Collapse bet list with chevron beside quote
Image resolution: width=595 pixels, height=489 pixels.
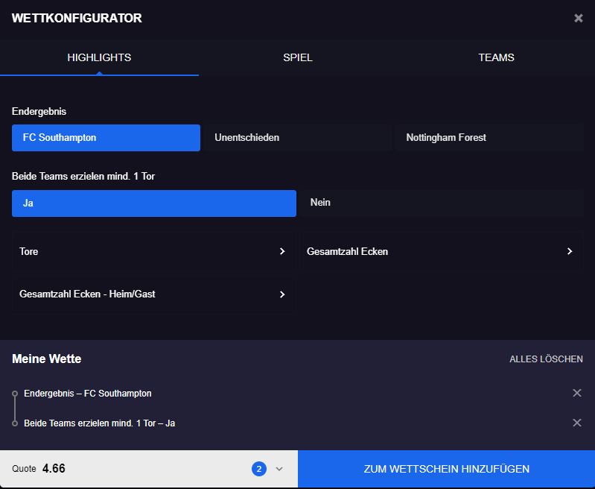(279, 469)
